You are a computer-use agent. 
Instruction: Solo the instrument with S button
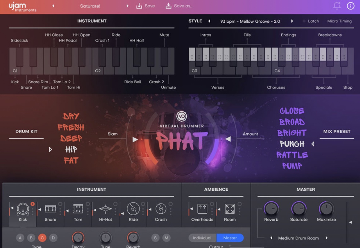pos(155,238)
